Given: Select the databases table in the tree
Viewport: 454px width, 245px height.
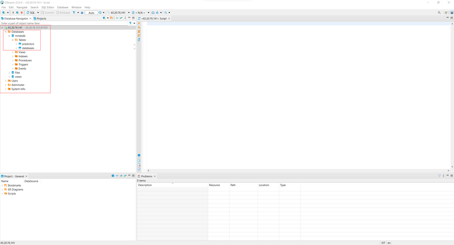Looking at the screenshot, I should [28, 48].
